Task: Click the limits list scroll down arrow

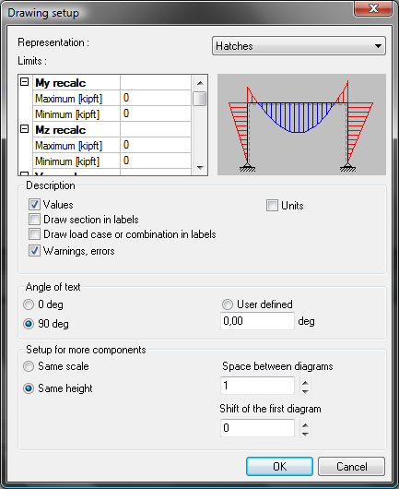Action: point(200,168)
